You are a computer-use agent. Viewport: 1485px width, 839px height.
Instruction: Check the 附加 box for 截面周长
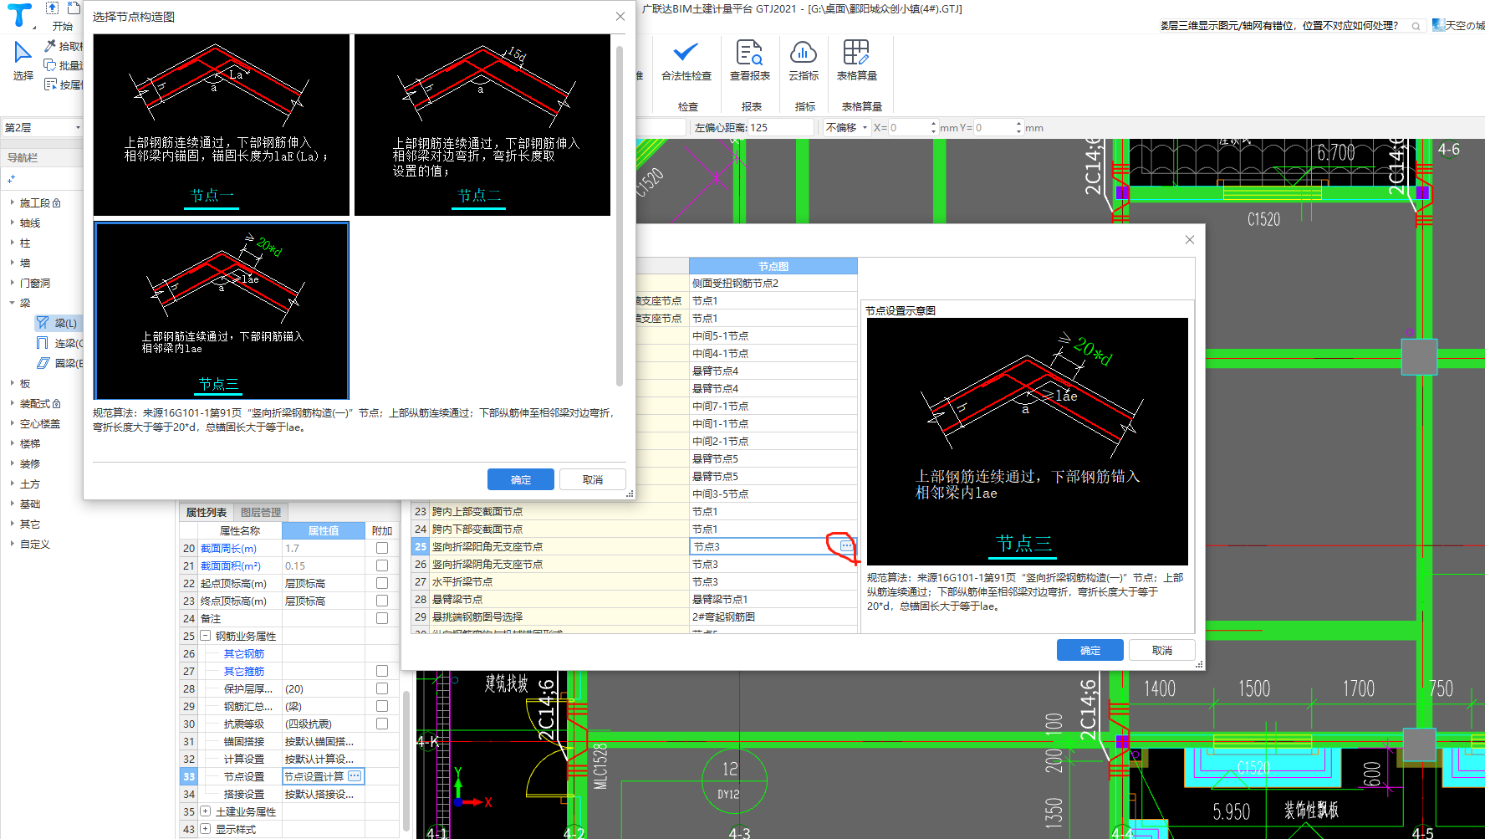click(382, 549)
